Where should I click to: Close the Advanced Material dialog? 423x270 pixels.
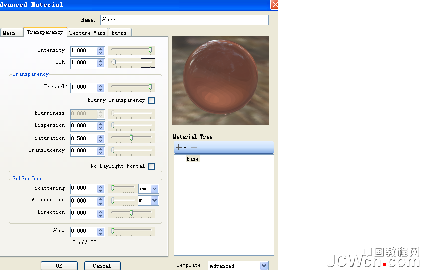coord(274,5)
